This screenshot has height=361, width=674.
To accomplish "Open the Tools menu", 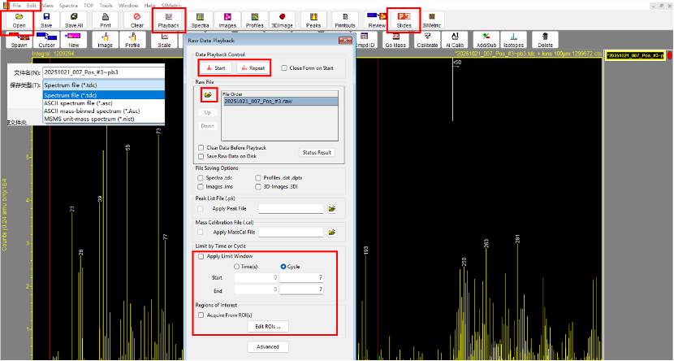I will (x=106, y=5).
